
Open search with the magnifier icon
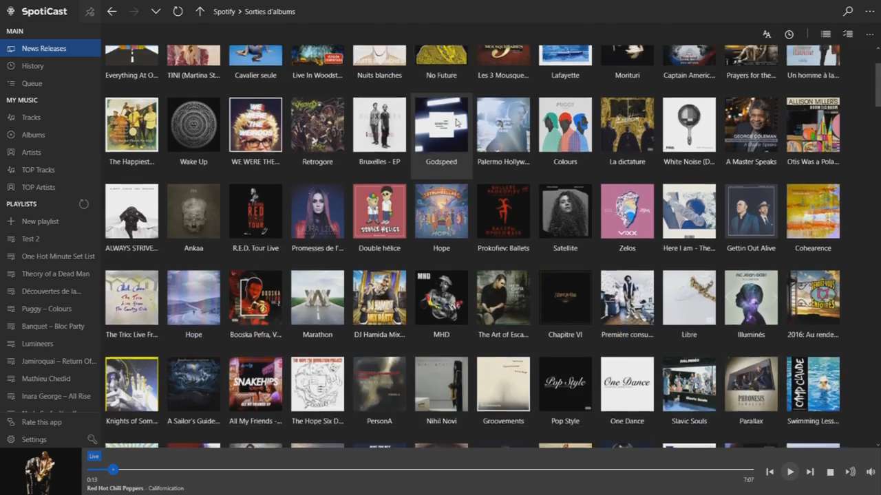click(848, 12)
